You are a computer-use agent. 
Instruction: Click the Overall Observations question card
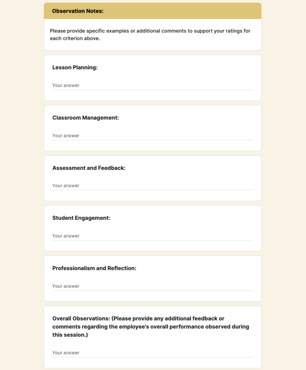tap(153, 337)
